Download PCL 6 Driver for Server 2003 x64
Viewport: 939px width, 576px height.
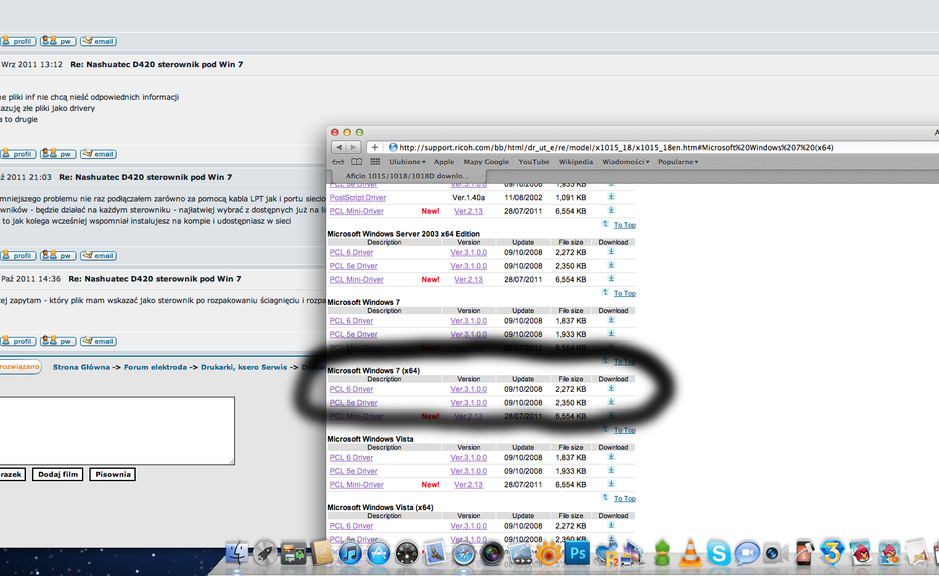click(611, 251)
